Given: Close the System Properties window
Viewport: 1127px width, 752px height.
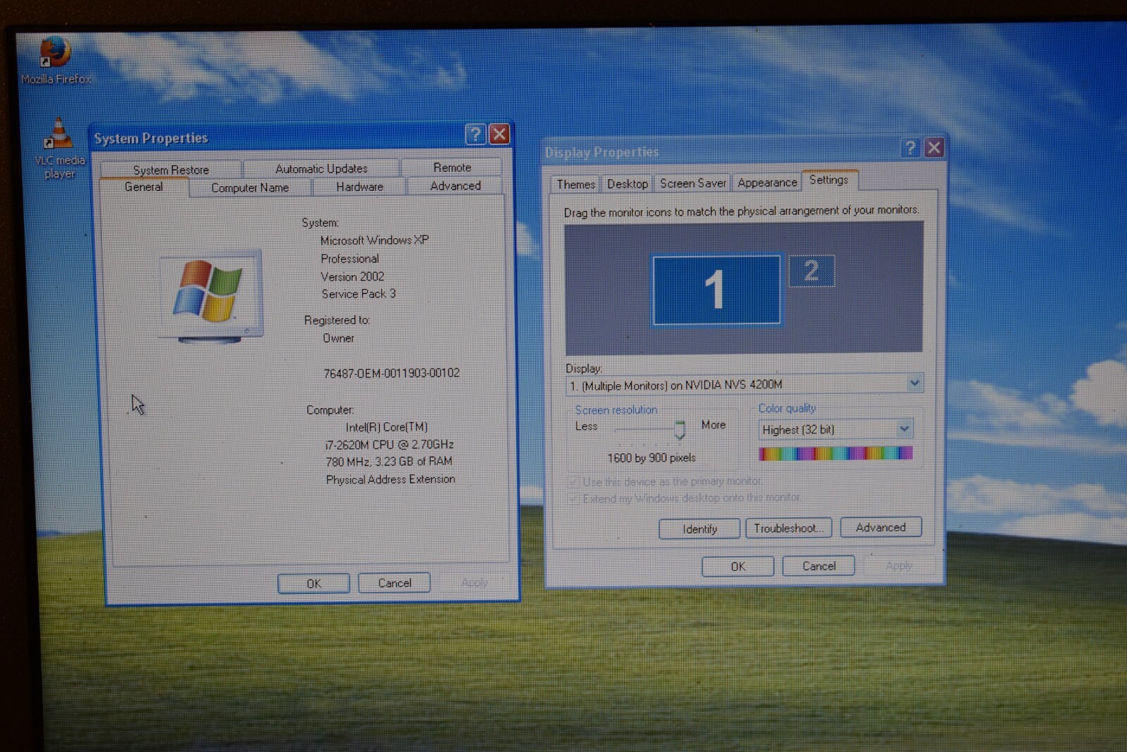Looking at the screenshot, I should (499, 134).
